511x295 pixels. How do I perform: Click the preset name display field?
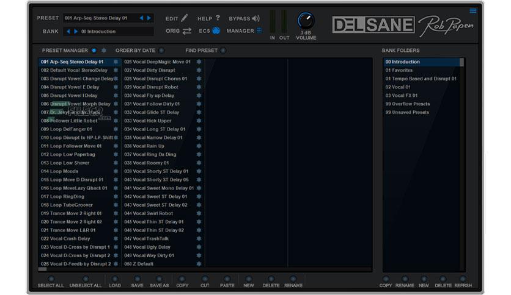(100, 18)
